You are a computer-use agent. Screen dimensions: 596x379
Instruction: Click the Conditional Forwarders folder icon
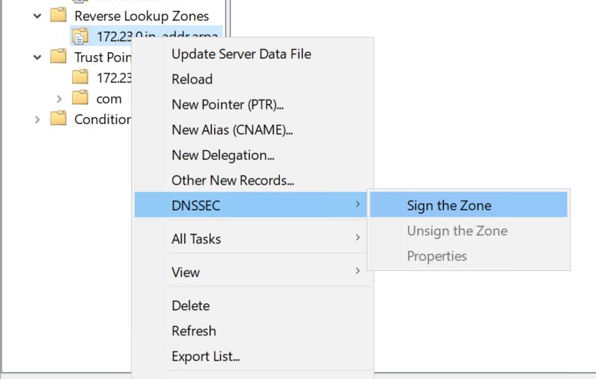point(58,119)
